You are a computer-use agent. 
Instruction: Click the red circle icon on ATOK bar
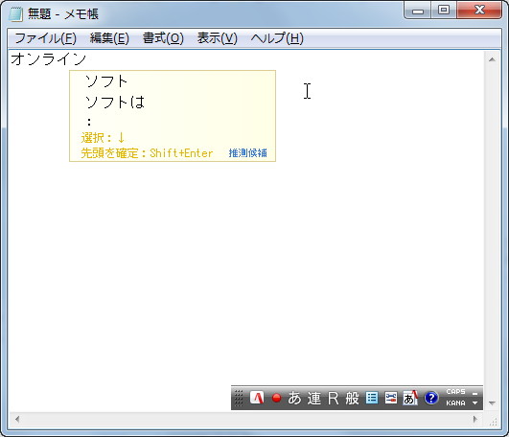276,398
